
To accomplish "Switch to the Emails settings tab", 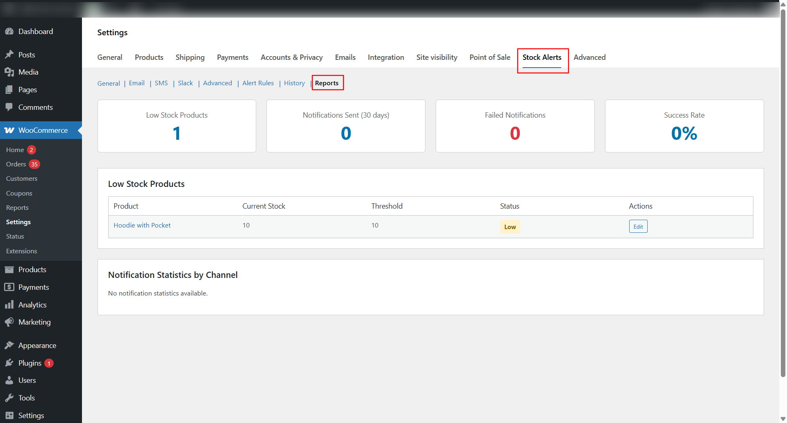I will [x=345, y=57].
